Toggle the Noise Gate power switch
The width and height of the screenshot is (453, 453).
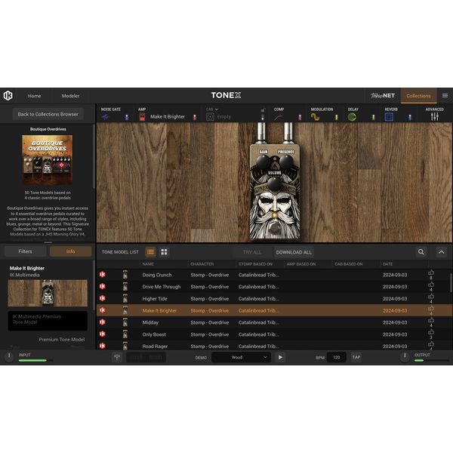click(127, 117)
